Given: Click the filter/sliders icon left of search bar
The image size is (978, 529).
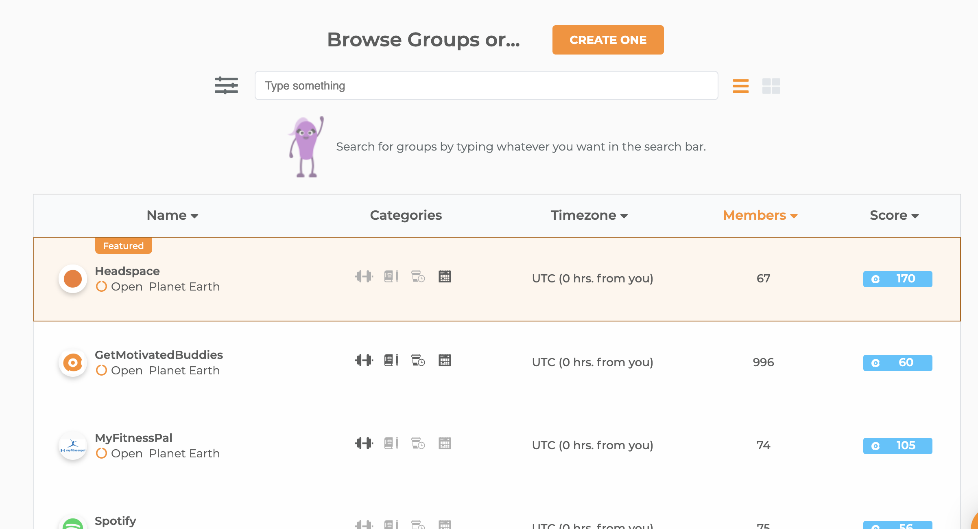Looking at the screenshot, I should click(x=227, y=85).
